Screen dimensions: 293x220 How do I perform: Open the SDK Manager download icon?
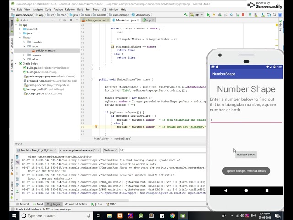coord(263,15)
